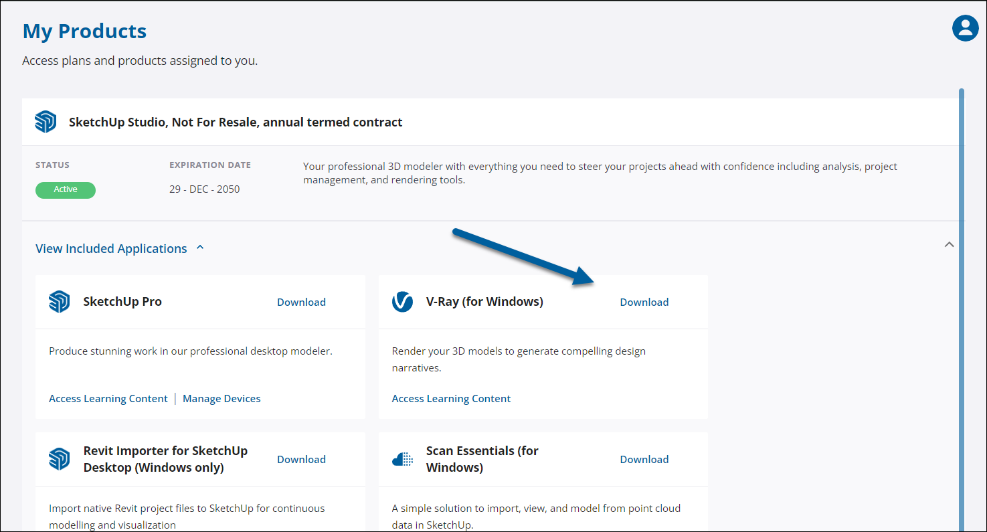Click the green Active status badge

pyautogui.click(x=66, y=190)
